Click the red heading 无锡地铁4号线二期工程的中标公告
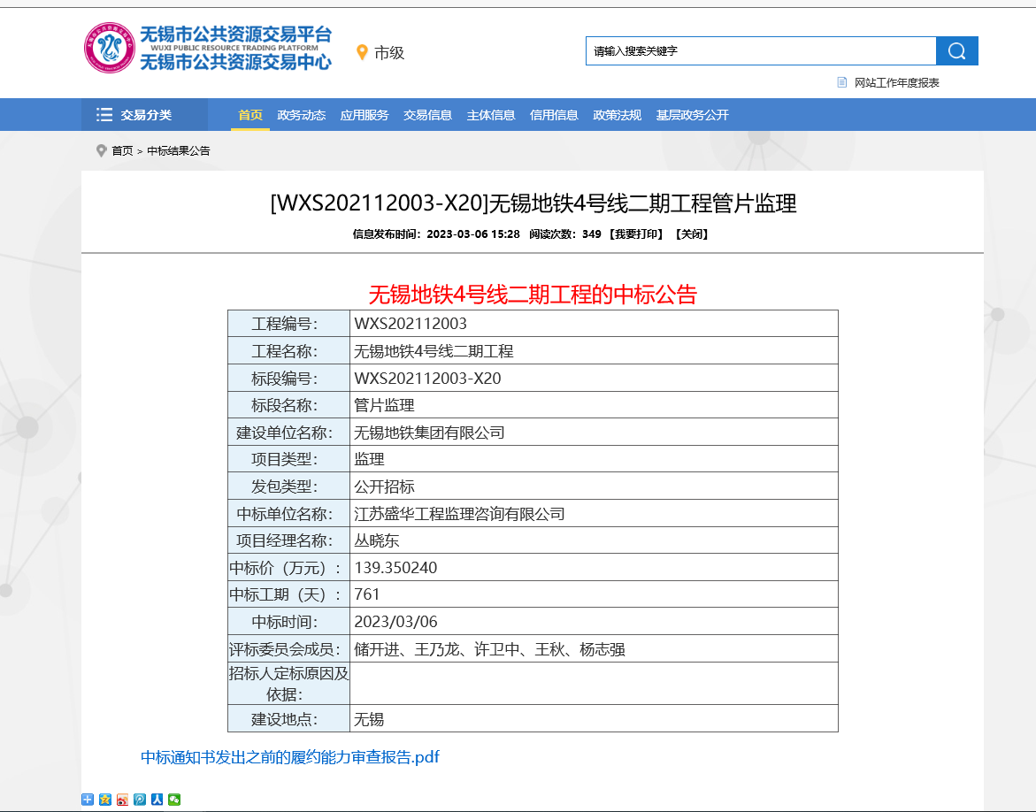This screenshot has width=1036, height=812. click(x=533, y=295)
